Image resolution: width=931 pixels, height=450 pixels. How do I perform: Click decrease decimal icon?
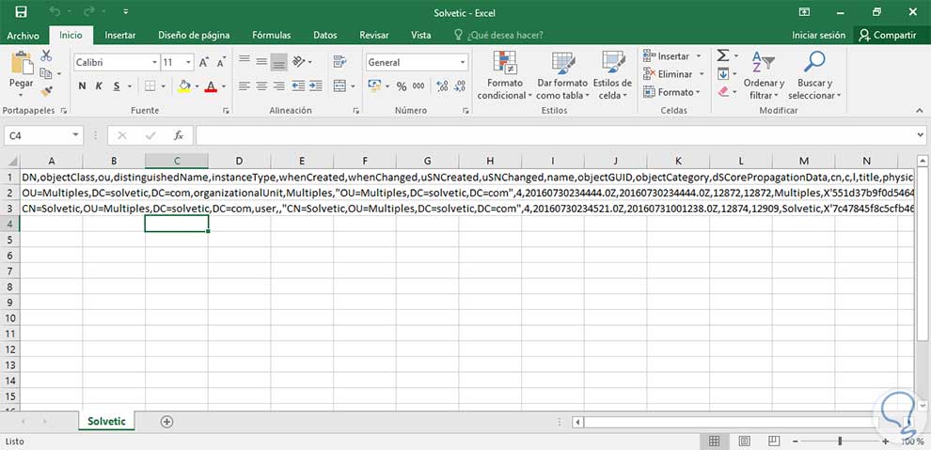[x=460, y=86]
